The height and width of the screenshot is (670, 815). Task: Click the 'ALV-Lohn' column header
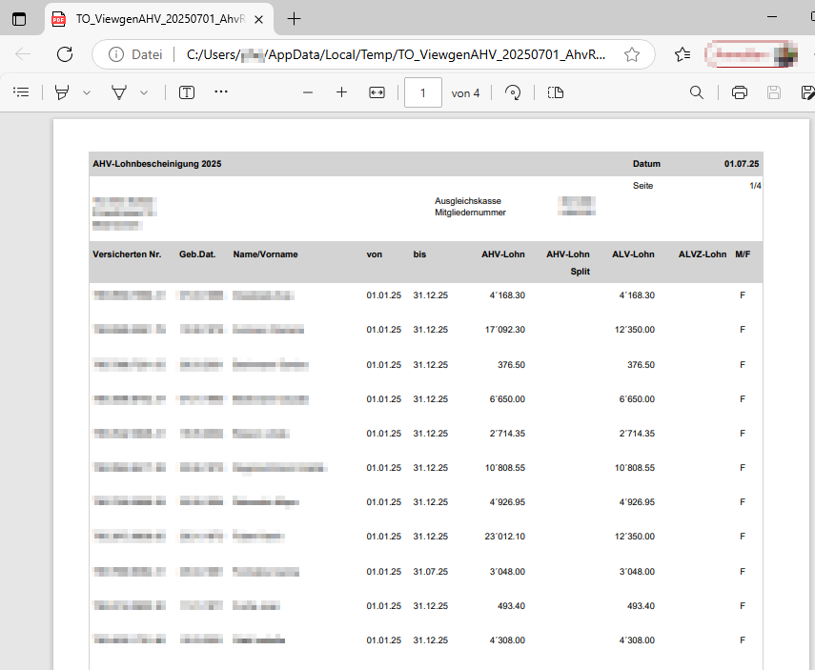633,254
